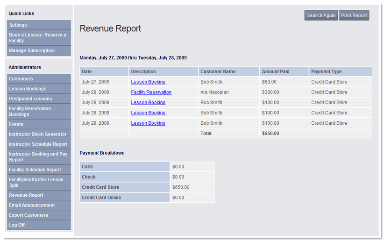Click the Revenue Report page title

[110, 28]
